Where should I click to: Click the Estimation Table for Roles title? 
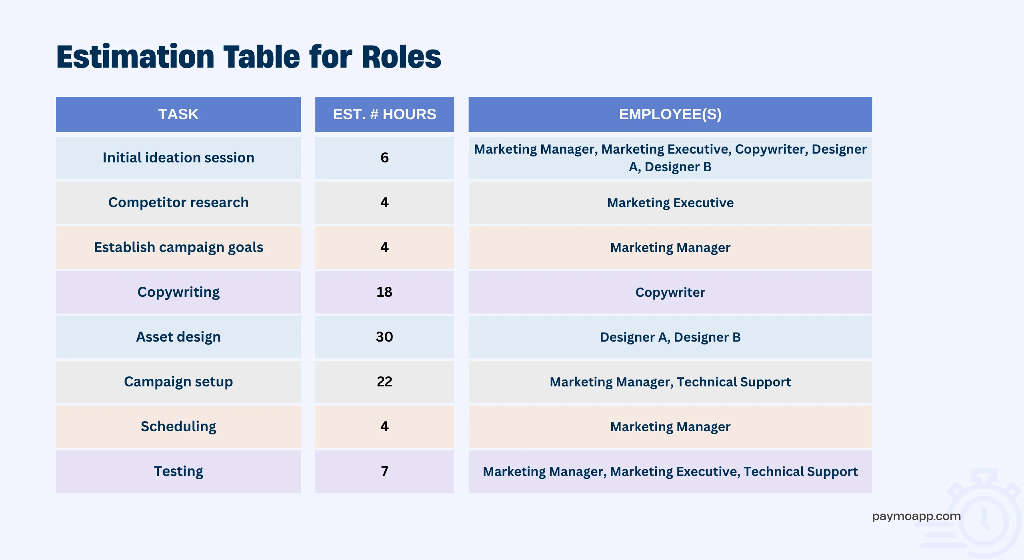coord(248,57)
